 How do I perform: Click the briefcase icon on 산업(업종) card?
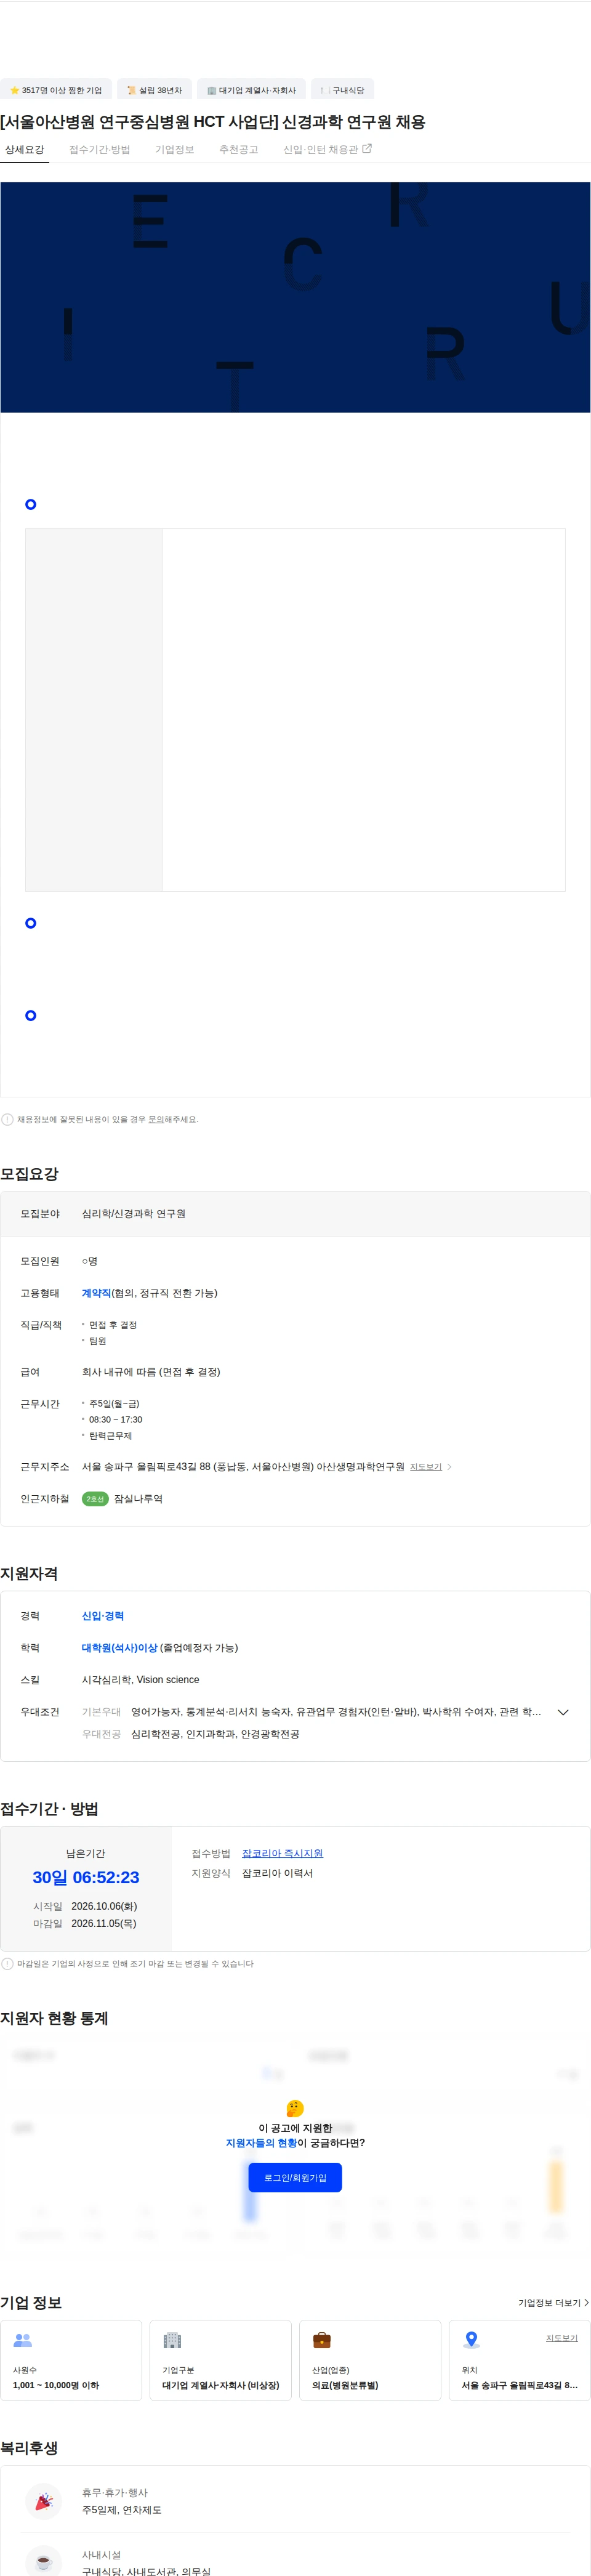322,2340
